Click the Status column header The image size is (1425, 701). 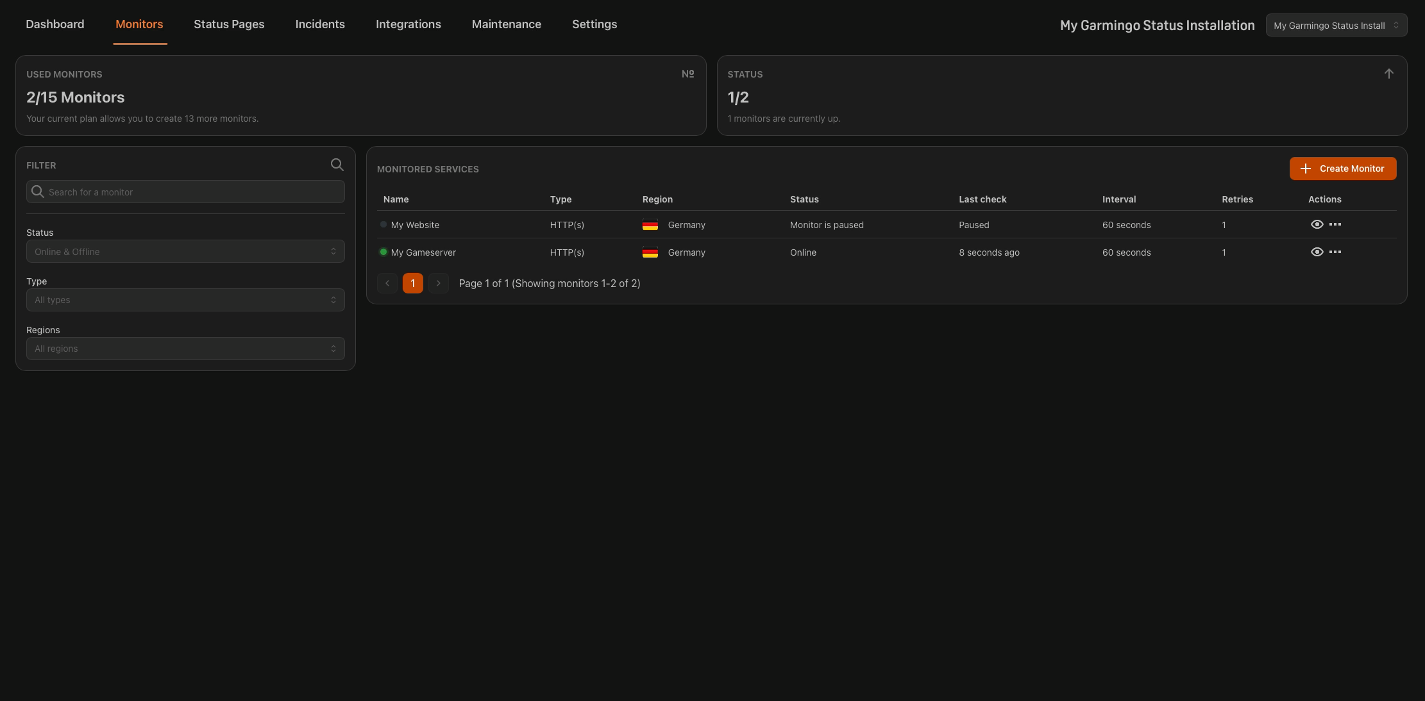804,199
